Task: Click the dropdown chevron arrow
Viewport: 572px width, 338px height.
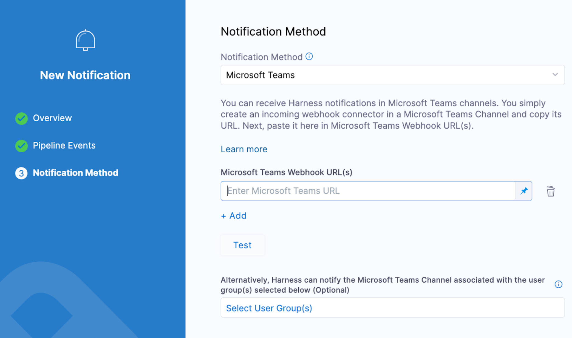Action: click(x=555, y=75)
